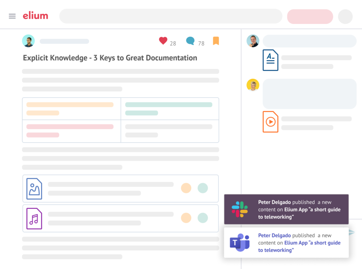This screenshot has width=362, height=269.
Task: Open the Elium App link in Teams notification
Action: click(x=296, y=243)
